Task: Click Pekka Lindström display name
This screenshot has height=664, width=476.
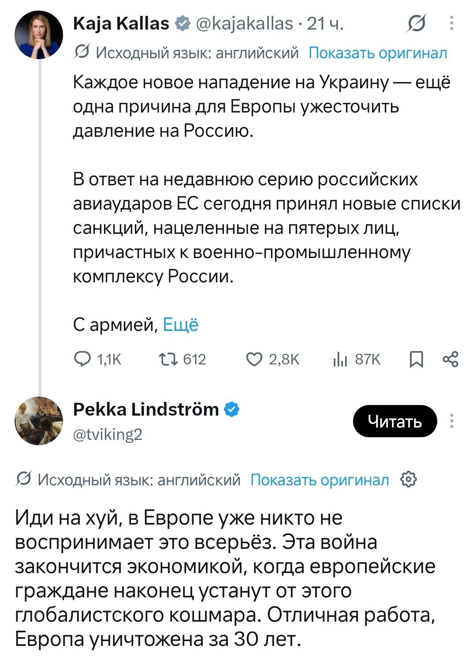Action: click(146, 409)
